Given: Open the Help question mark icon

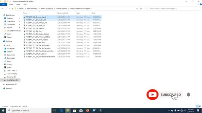Looking at the screenshot, I should 201,4.
